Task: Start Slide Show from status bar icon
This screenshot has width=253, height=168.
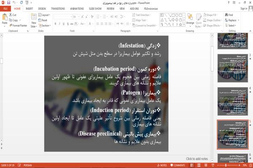Action: (x=213, y=165)
